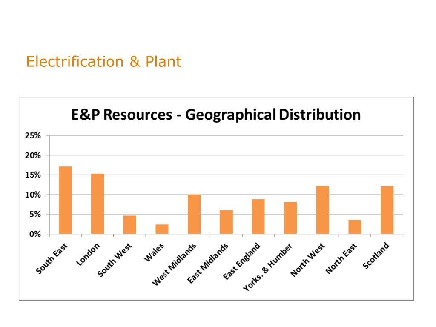The image size is (436, 327).
Task: Click the 'North East' axis label
Action: click(x=341, y=258)
